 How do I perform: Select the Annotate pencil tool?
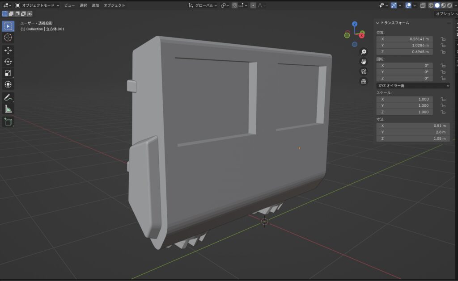8,97
